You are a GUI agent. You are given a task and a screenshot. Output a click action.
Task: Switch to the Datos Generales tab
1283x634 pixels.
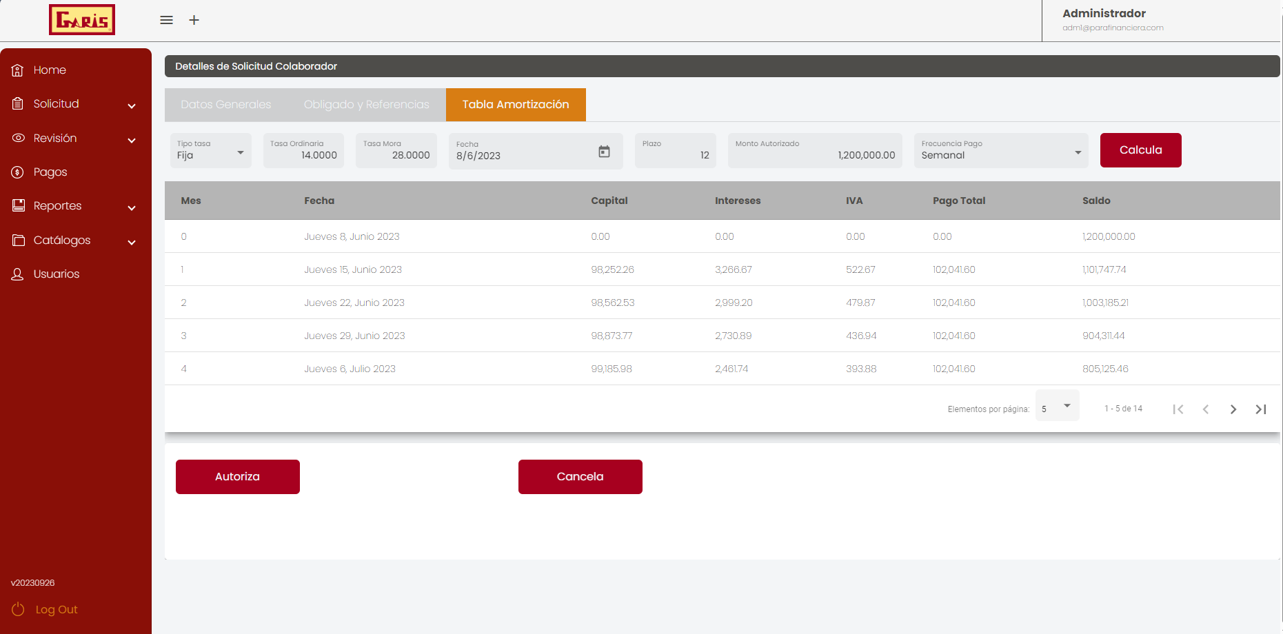click(x=226, y=105)
